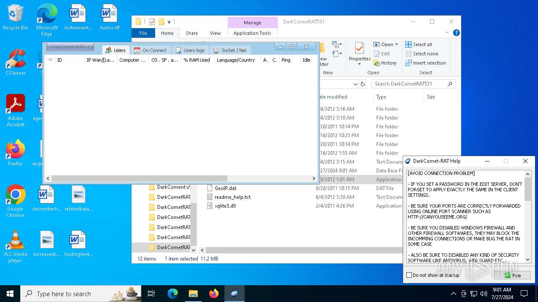Select the GeoIP.dat file
This screenshot has height=302, width=538.
coord(225,188)
